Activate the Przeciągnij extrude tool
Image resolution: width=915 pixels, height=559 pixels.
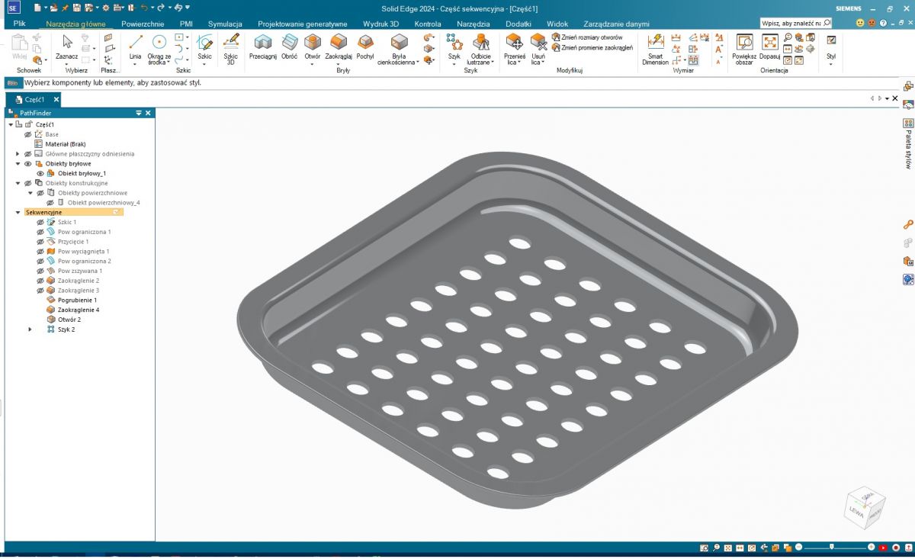coord(263,46)
